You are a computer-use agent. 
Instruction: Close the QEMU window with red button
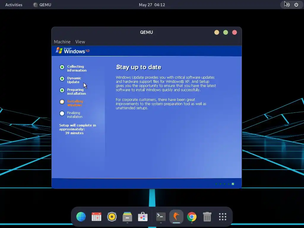[235, 32]
